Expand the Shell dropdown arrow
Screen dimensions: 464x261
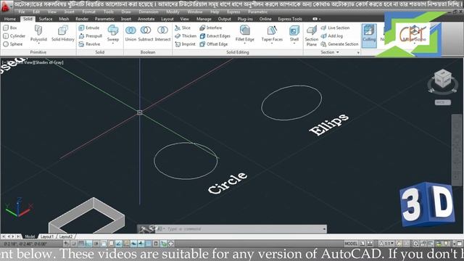click(x=294, y=43)
